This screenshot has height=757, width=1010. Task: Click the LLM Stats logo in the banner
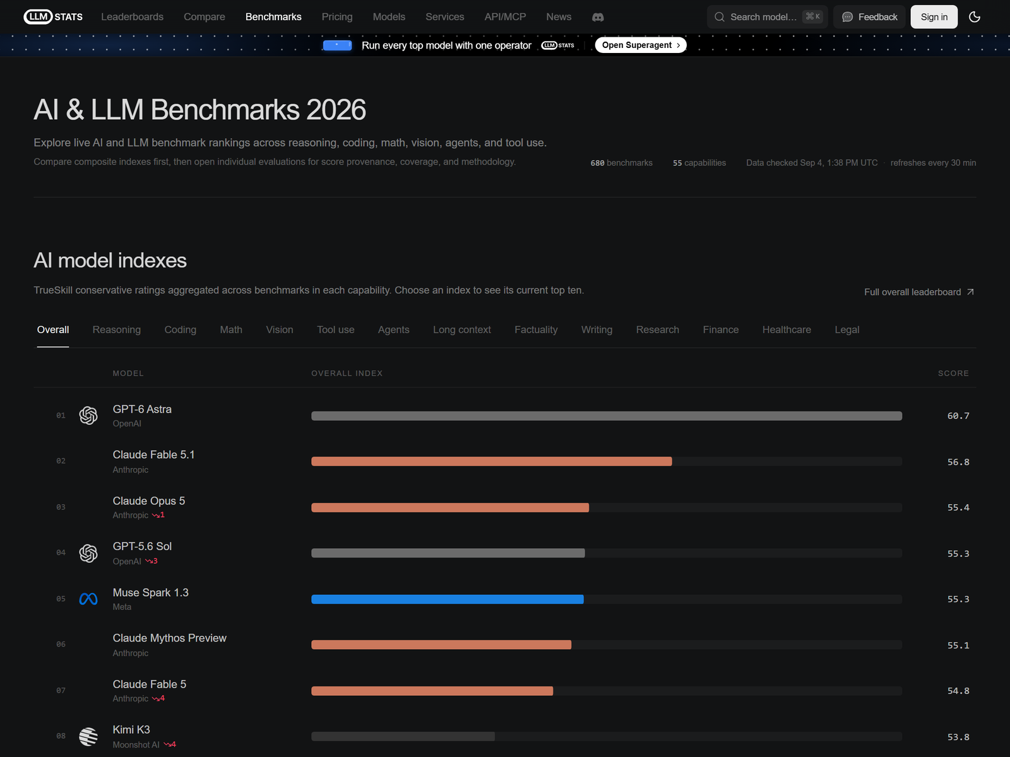[558, 45]
